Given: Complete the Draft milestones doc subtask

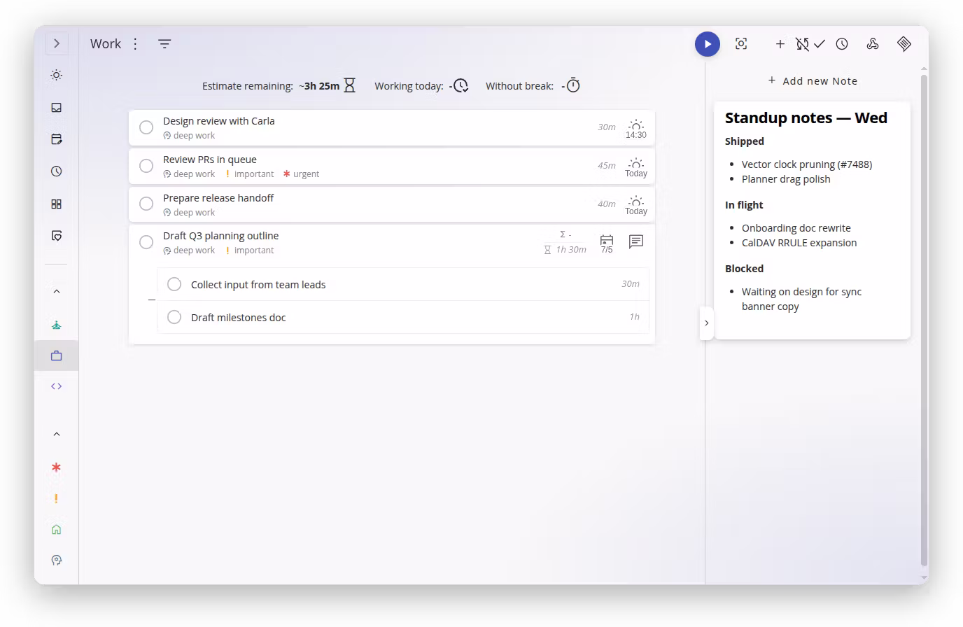Looking at the screenshot, I should 174,317.
